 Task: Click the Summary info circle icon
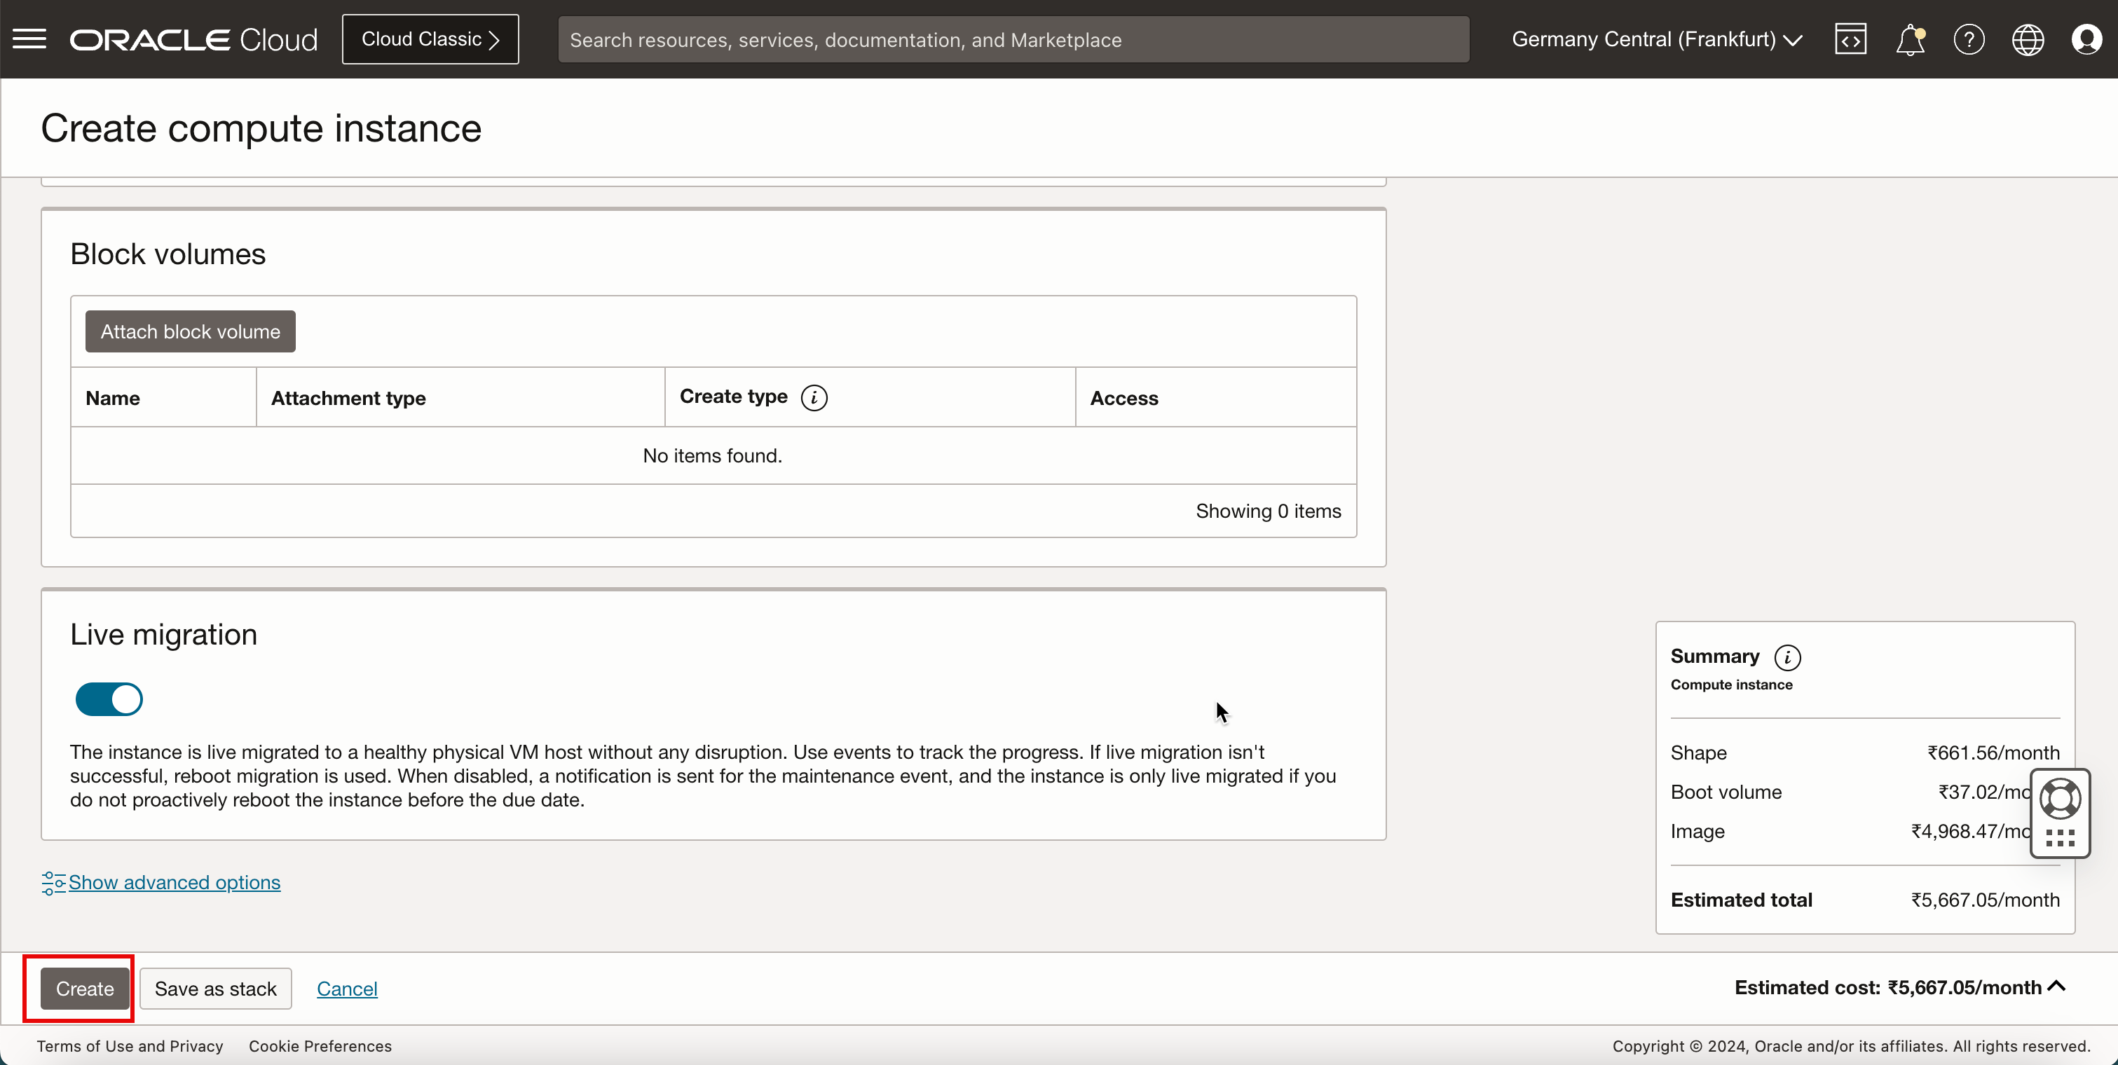[x=1789, y=656]
